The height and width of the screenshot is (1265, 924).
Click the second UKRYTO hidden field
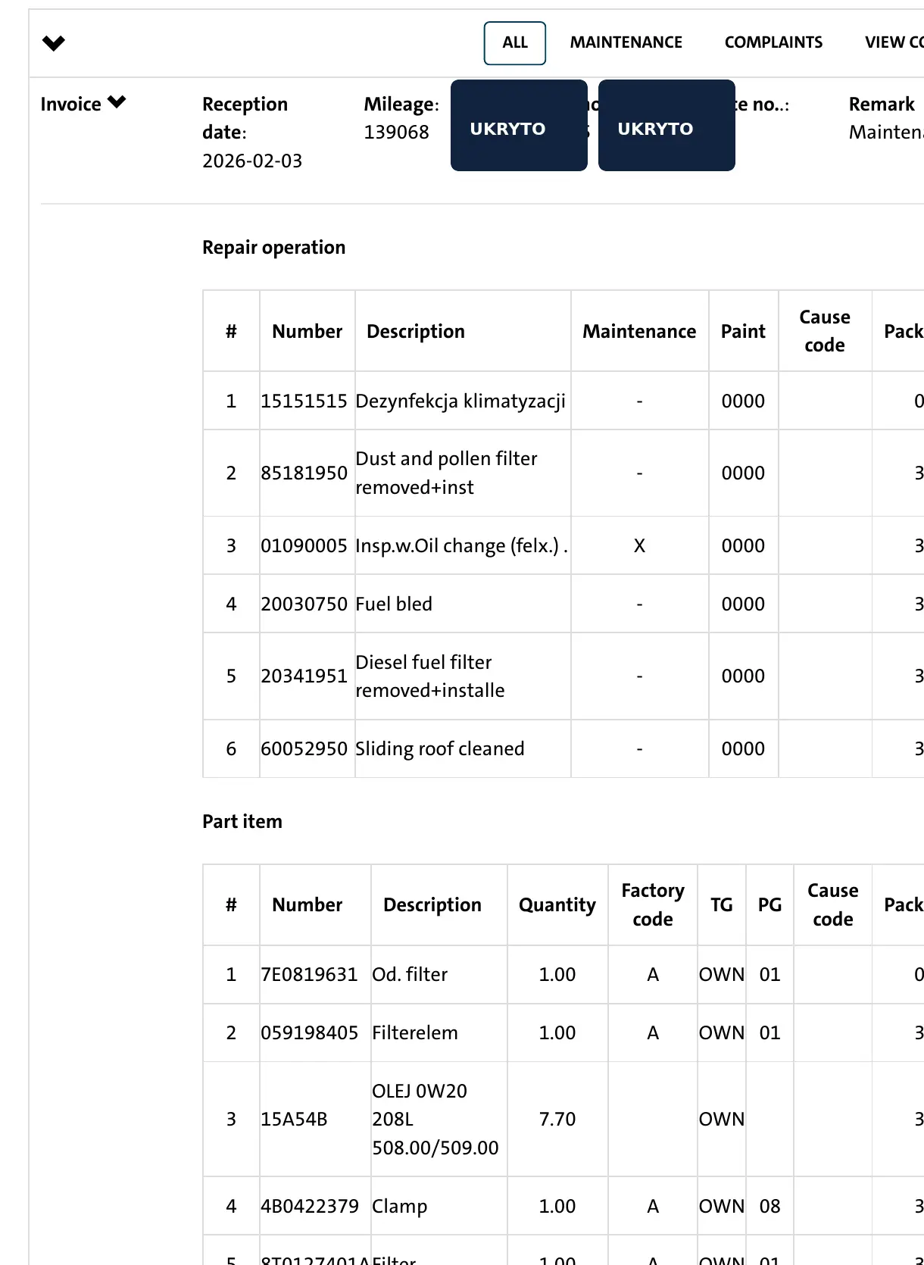tap(666, 125)
